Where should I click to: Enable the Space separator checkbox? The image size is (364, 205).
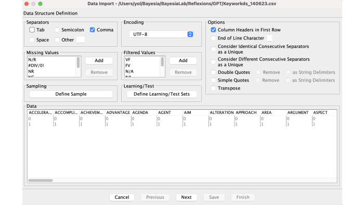(32, 40)
